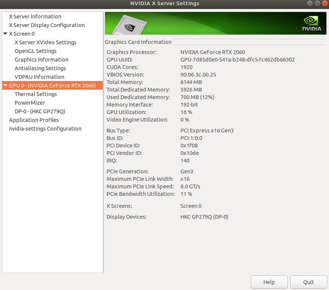329x290 pixels.
Task: Click the CUDA Cores value 1920
Action: pos(186,67)
